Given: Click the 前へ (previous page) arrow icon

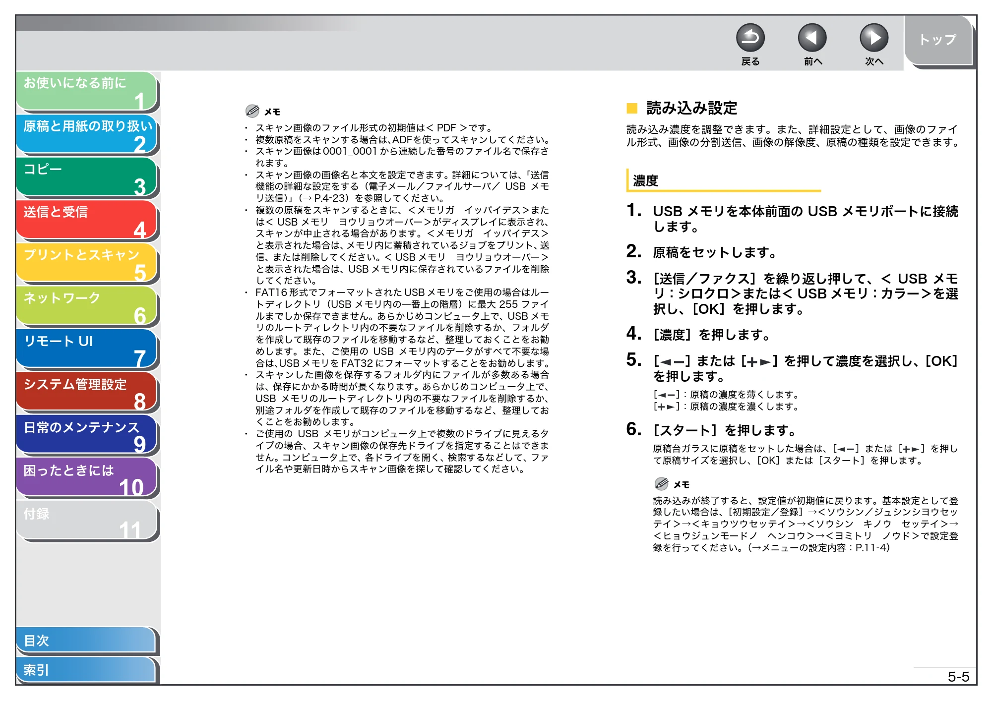Looking at the screenshot, I should (812, 38).
